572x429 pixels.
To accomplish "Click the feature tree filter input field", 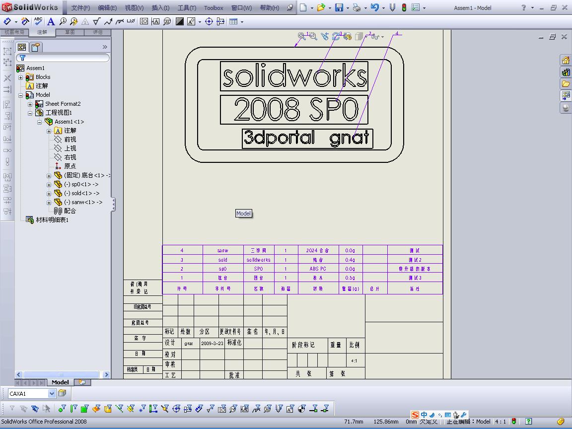I will pos(63,58).
